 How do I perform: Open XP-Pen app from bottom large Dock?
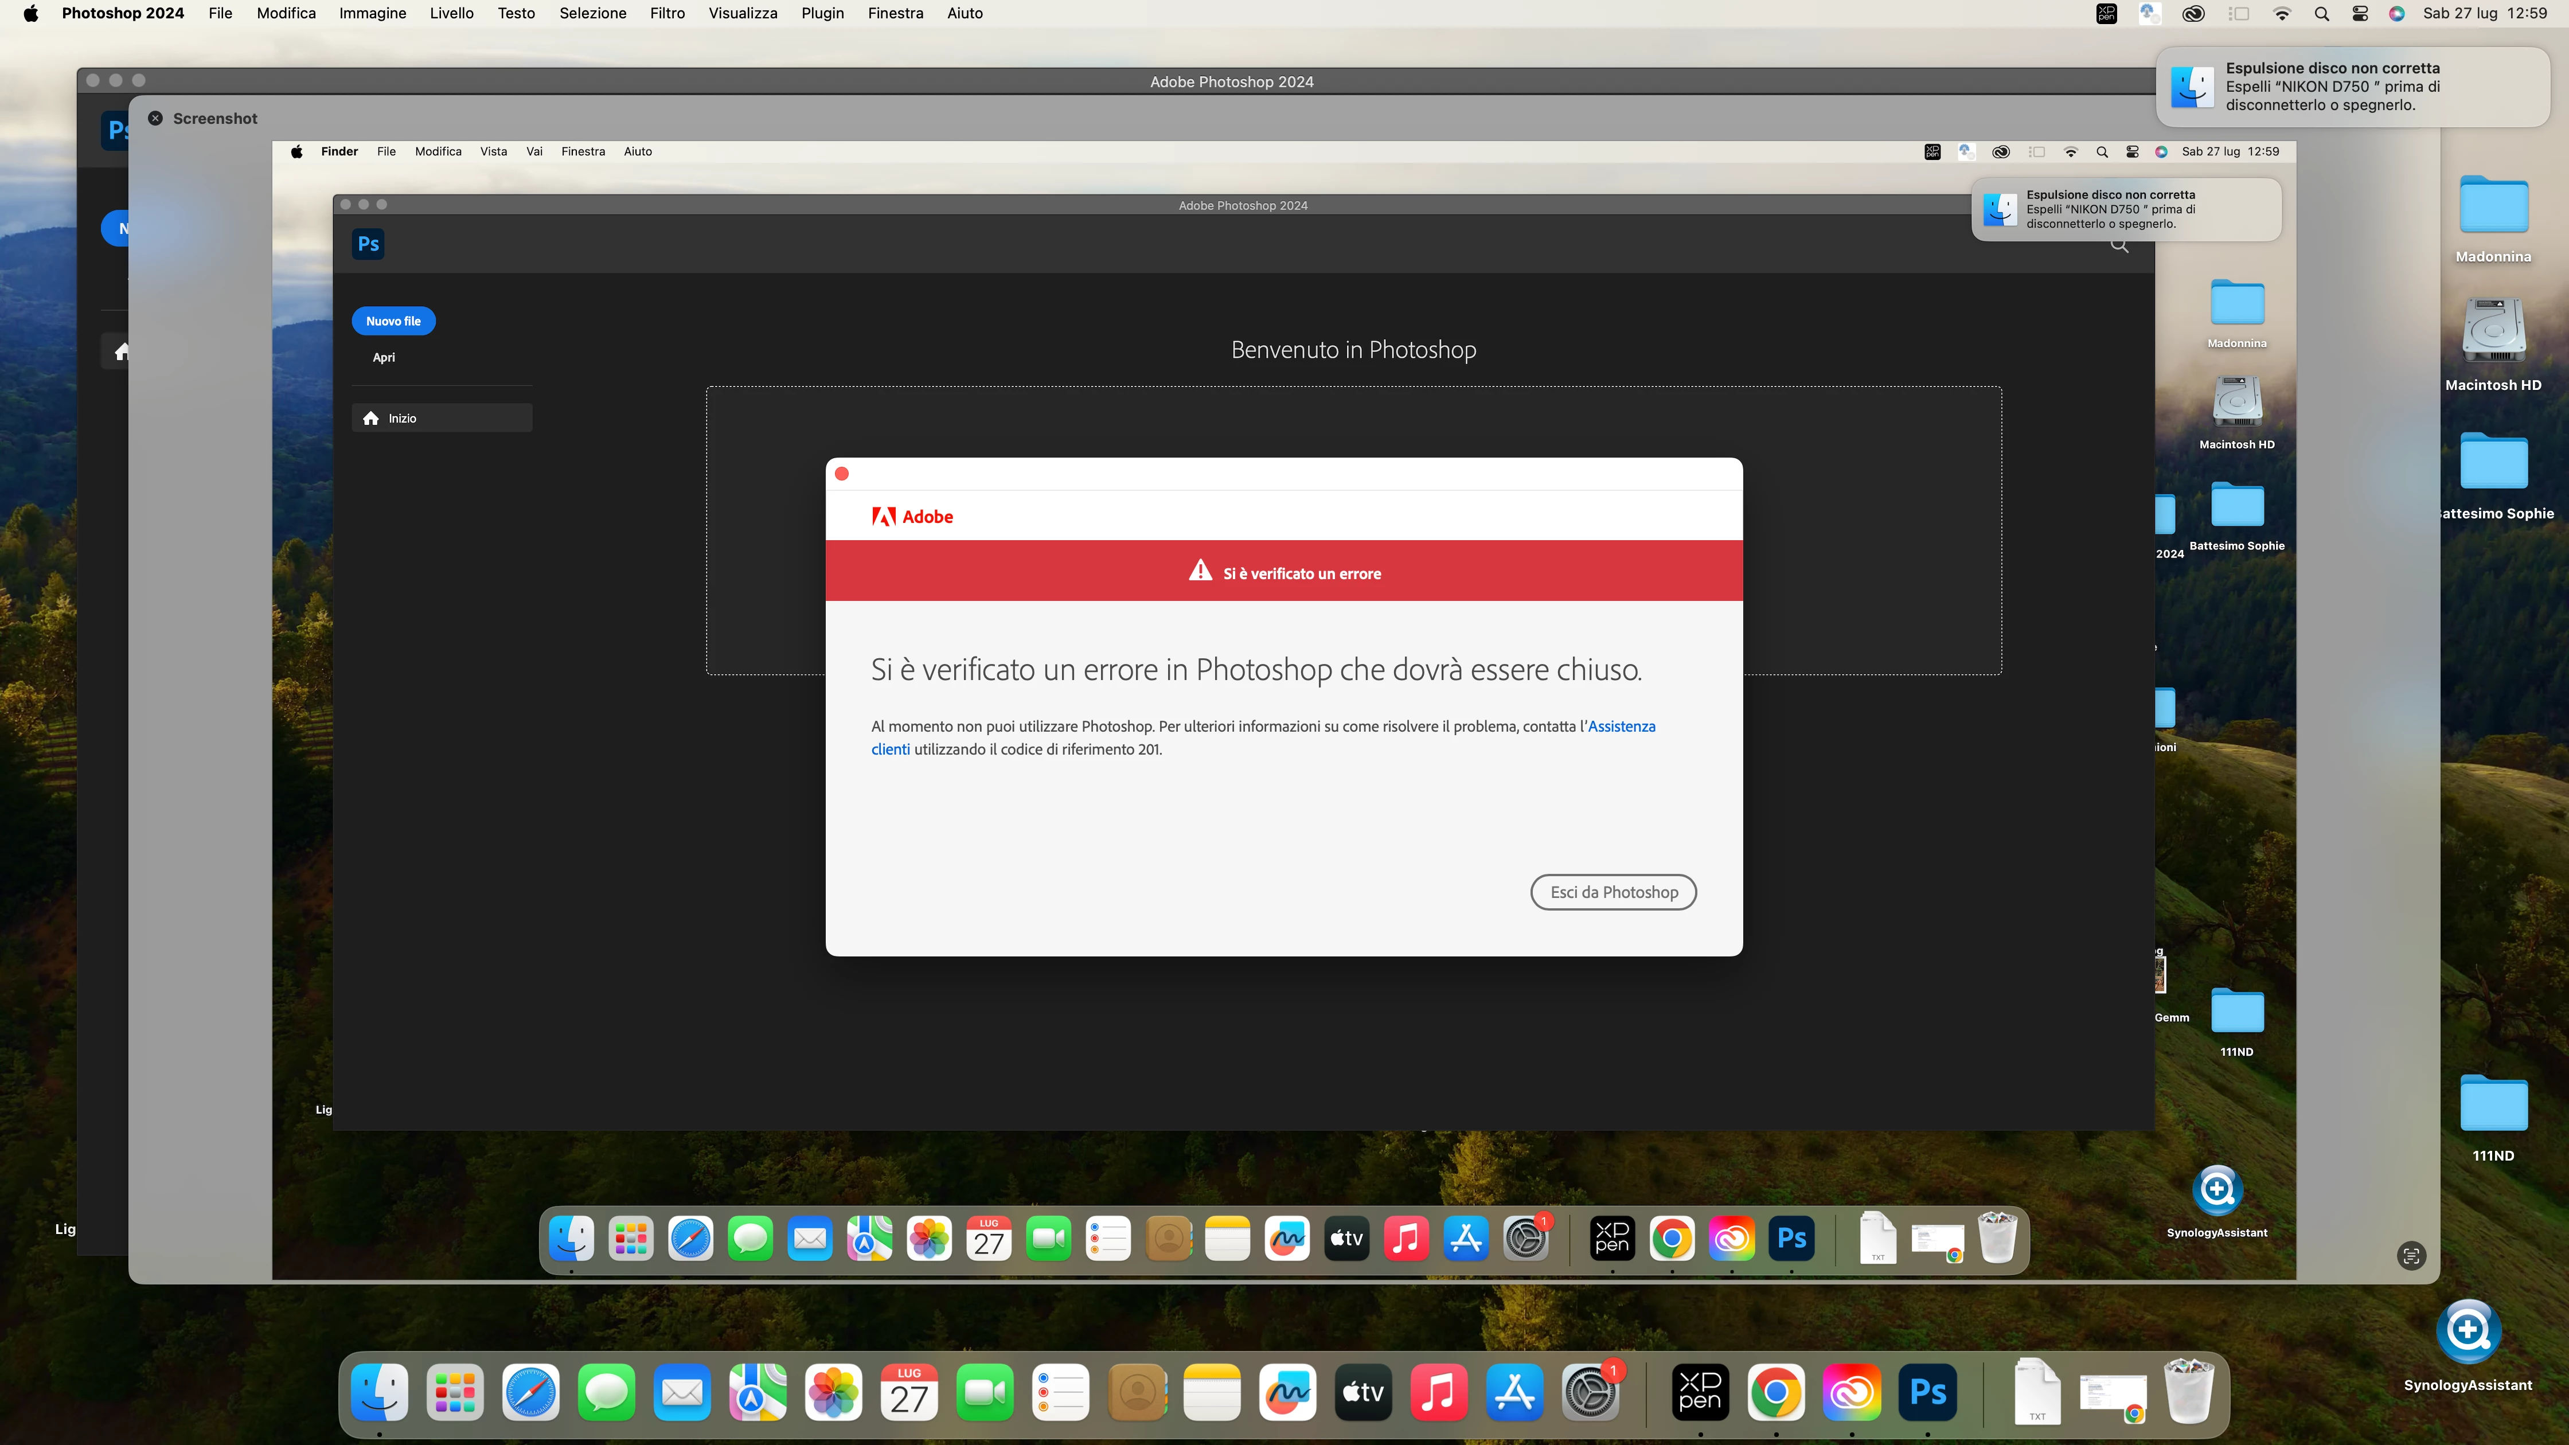point(1699,1392)
